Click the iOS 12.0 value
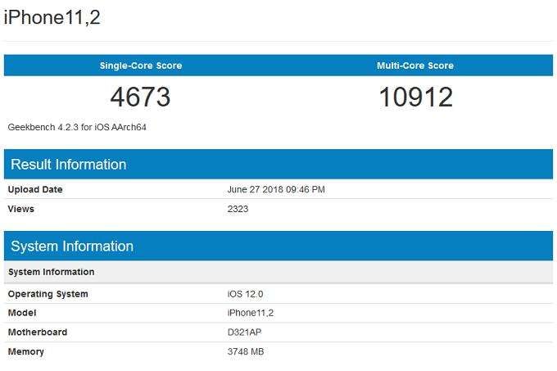The width and height of the screenshot is (557, 371). point(245,294)
